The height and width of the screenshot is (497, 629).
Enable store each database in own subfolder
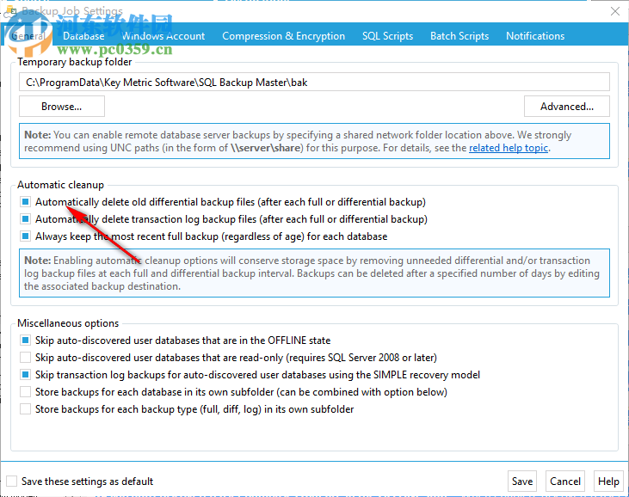pyautogui.click(x=25, y=392)
